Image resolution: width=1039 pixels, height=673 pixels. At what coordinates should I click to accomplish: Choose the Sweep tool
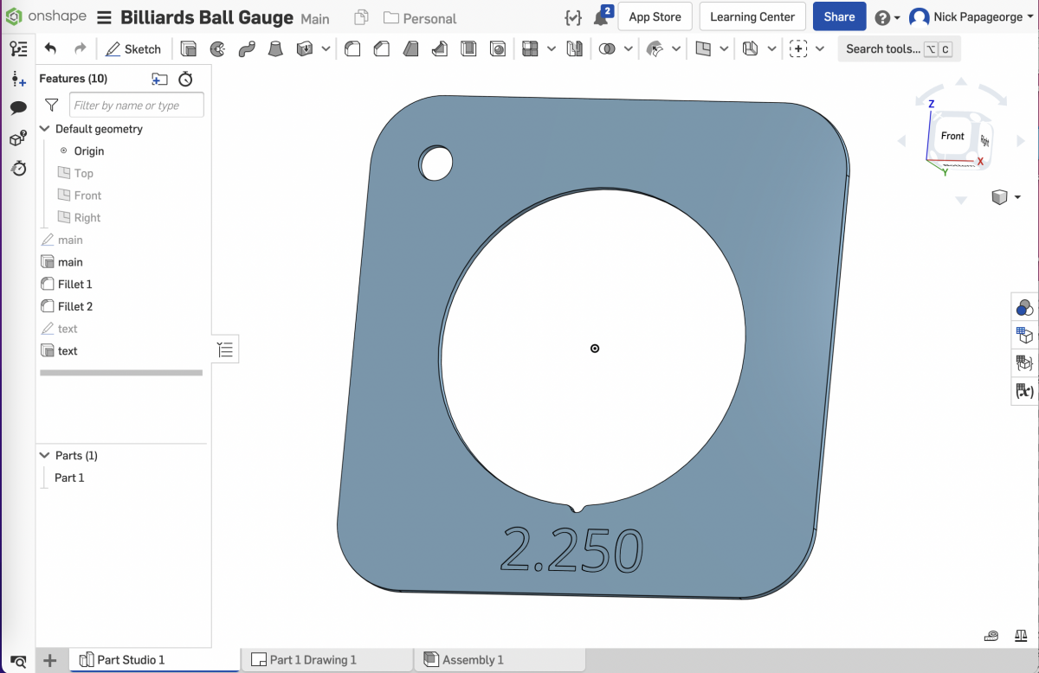[247, 49]
